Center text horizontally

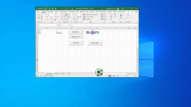click(x=64, y=17)
